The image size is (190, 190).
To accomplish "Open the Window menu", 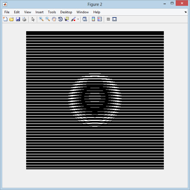I will pos(83,12).
